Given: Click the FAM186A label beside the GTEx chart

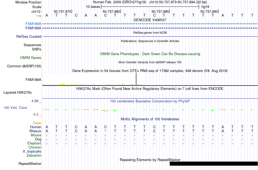Looking at the screenshot, I should tap(33, 80).
